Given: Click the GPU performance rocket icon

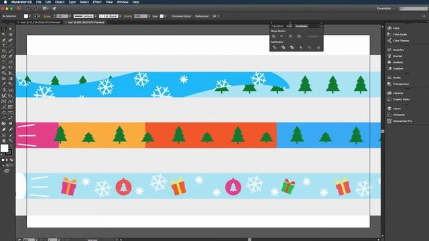Looking at the screenshot, I should 54,9.
